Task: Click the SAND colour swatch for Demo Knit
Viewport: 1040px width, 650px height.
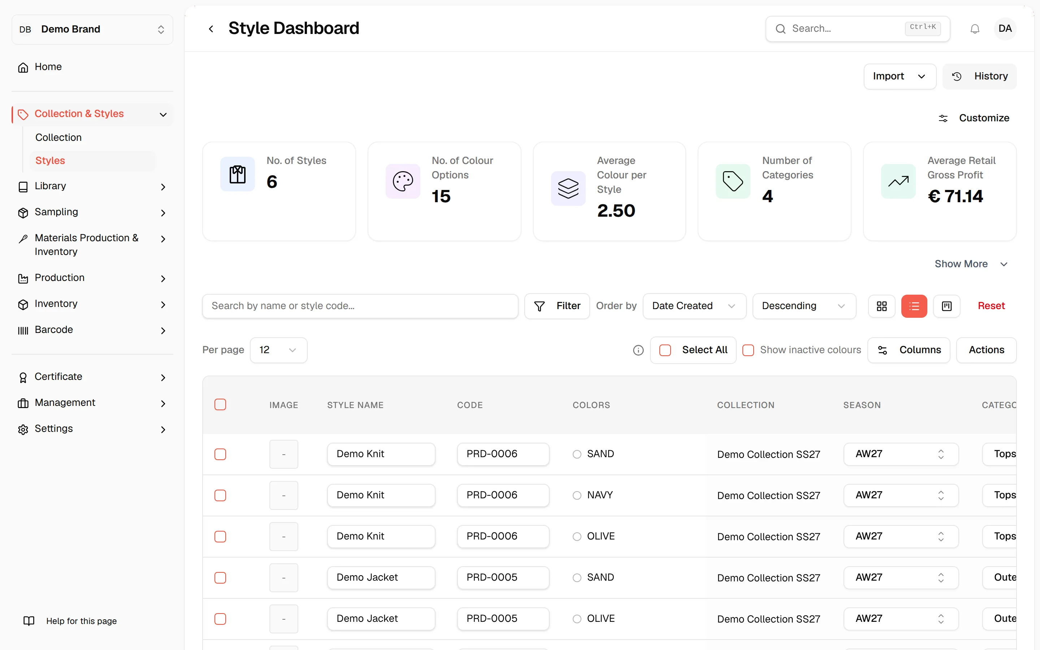Action: click(577, 454)
